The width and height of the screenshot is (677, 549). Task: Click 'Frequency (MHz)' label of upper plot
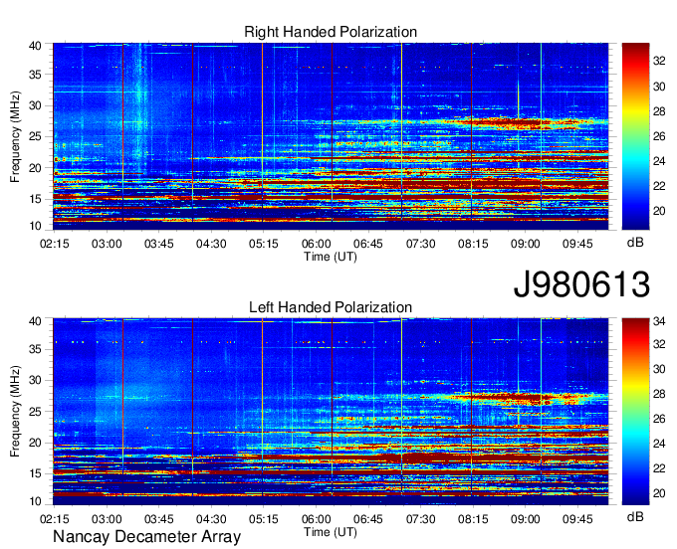tap(15, 136)
